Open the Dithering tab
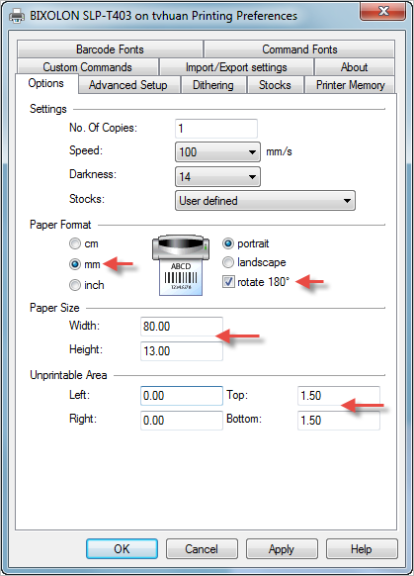414x576 pixels. [x=213, y=85]
